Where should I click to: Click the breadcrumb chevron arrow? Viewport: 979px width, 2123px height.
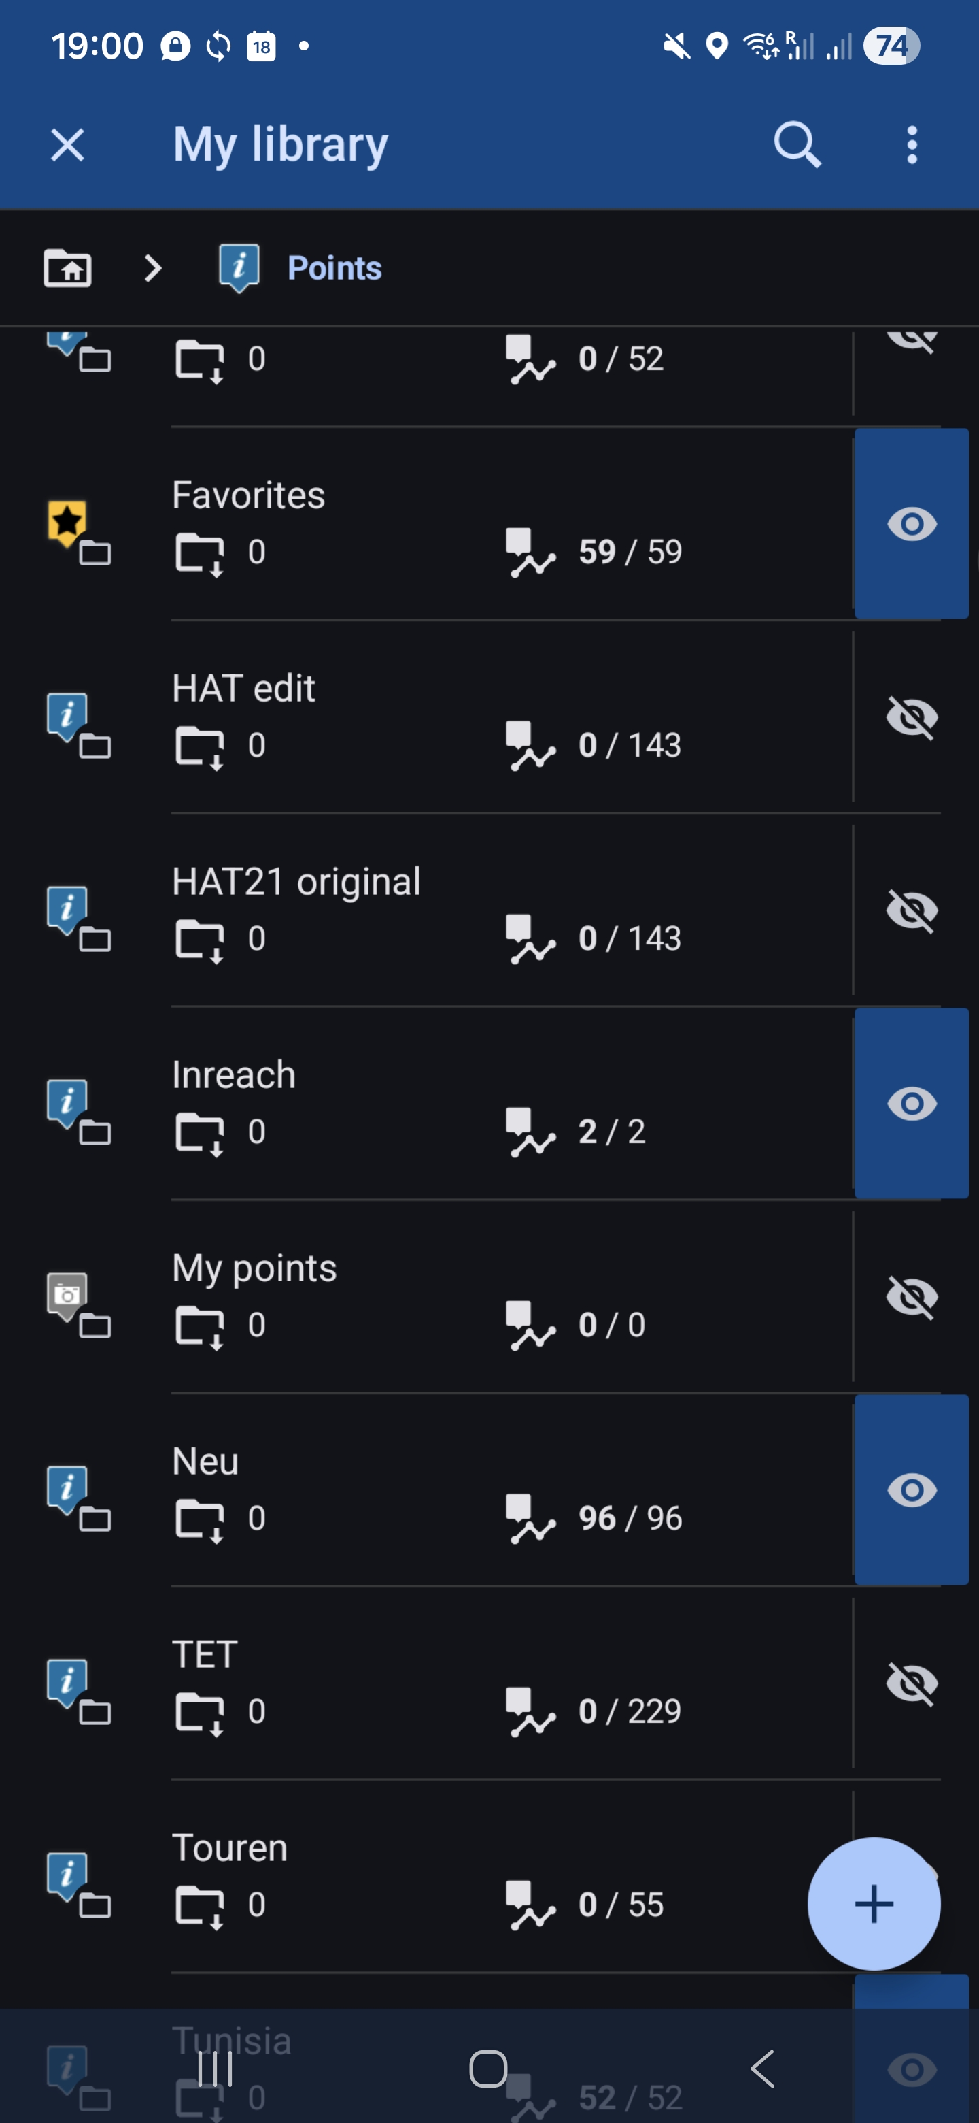coord(153,268)
